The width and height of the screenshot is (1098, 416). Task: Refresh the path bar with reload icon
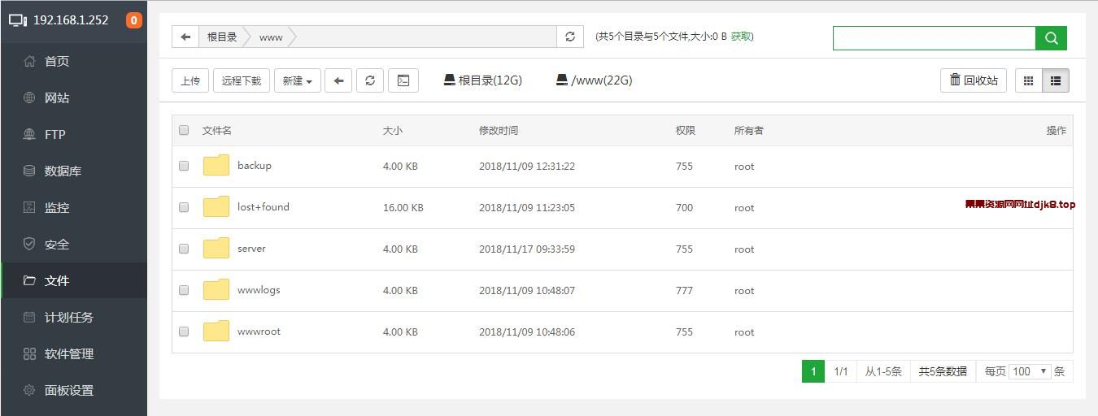coord(570,37)
